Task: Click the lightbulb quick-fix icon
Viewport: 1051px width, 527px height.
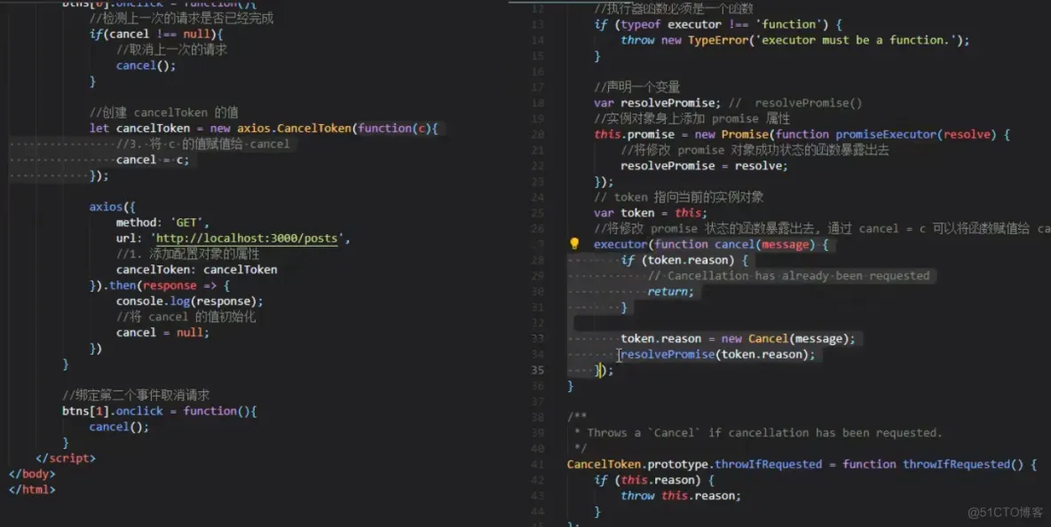Action: [573, 244]
